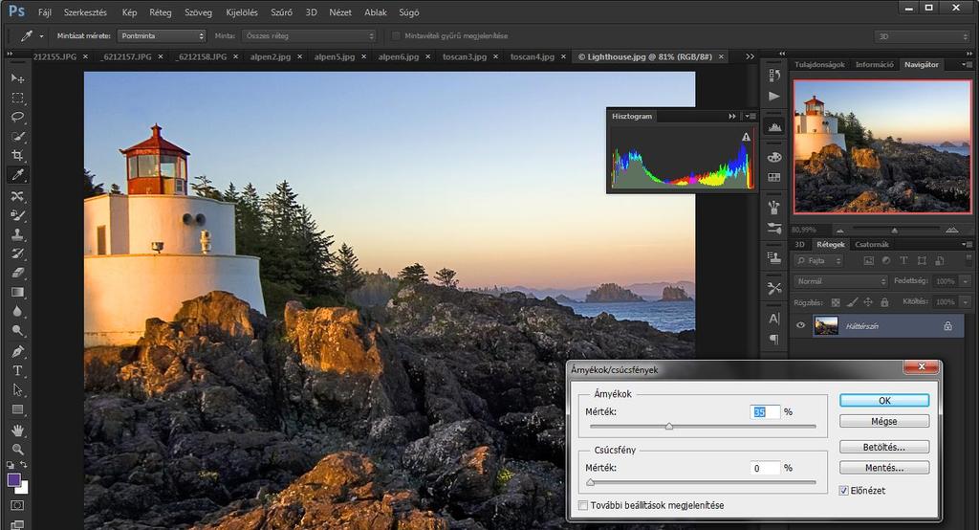This screenshot has height=530, width=979.
Task: Filter layers by type layers icon
Action: [903, 260]
